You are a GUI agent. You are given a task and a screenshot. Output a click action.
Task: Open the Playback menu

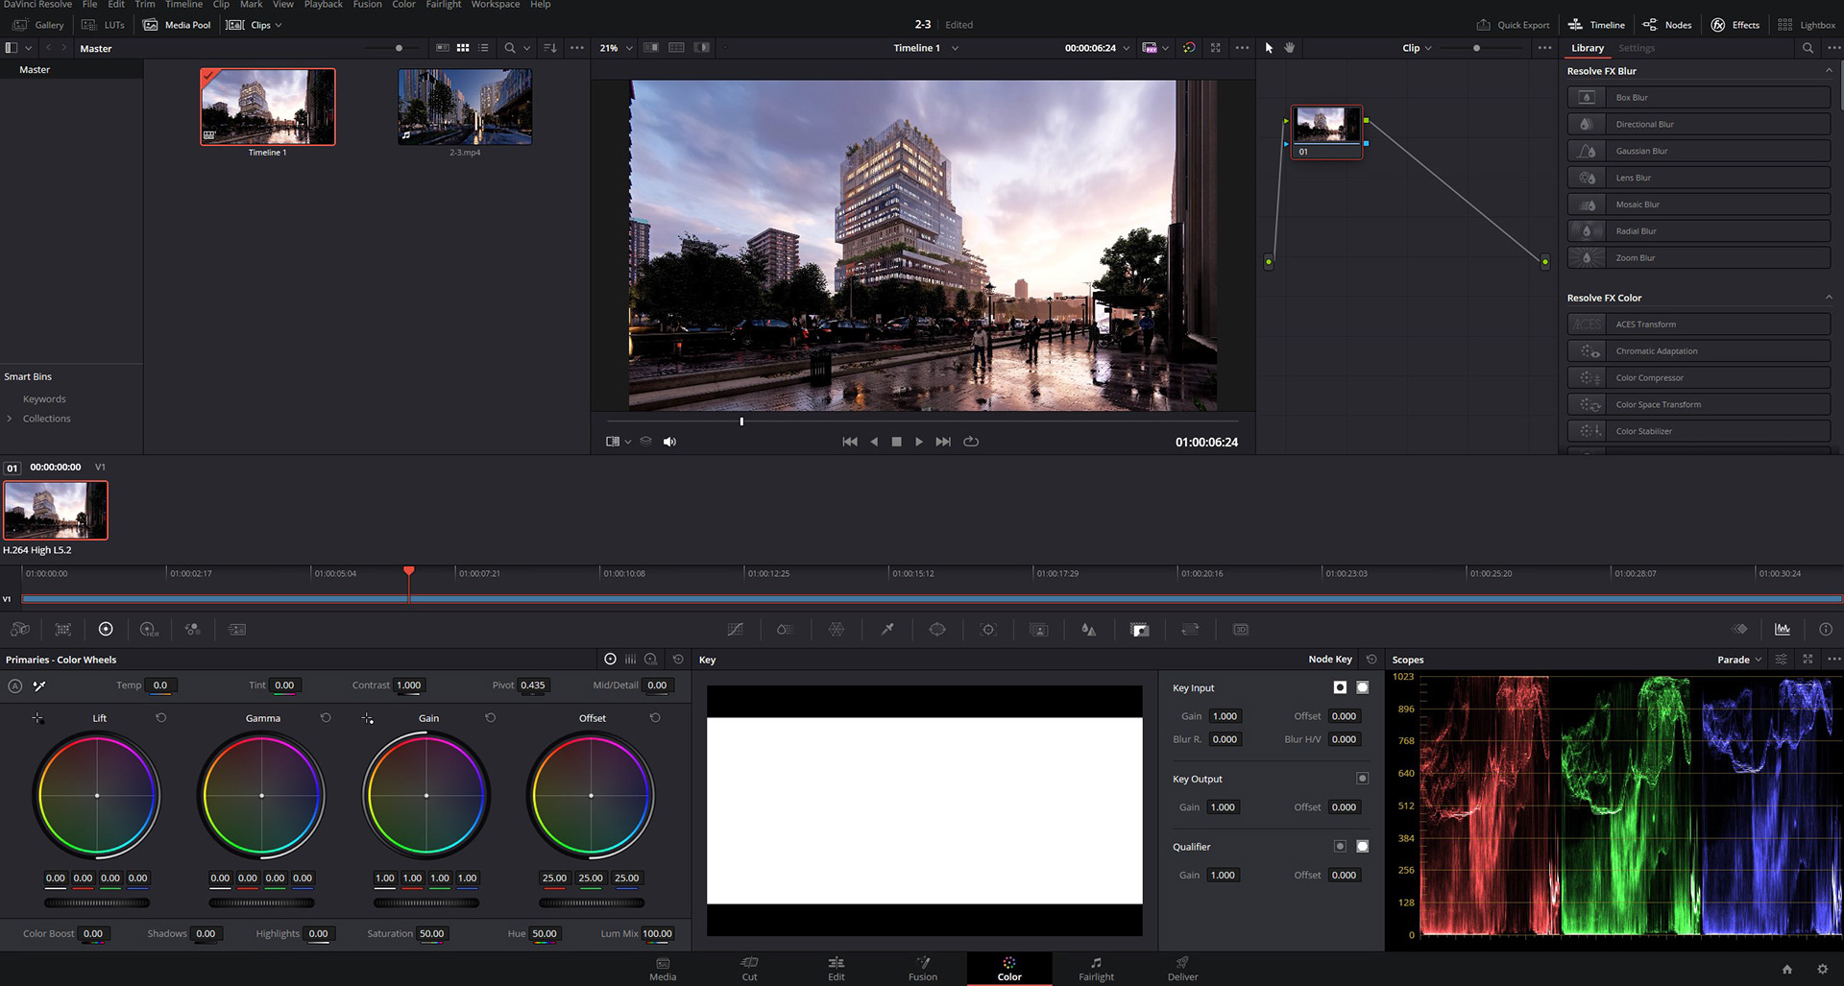[x=323, y=5]
